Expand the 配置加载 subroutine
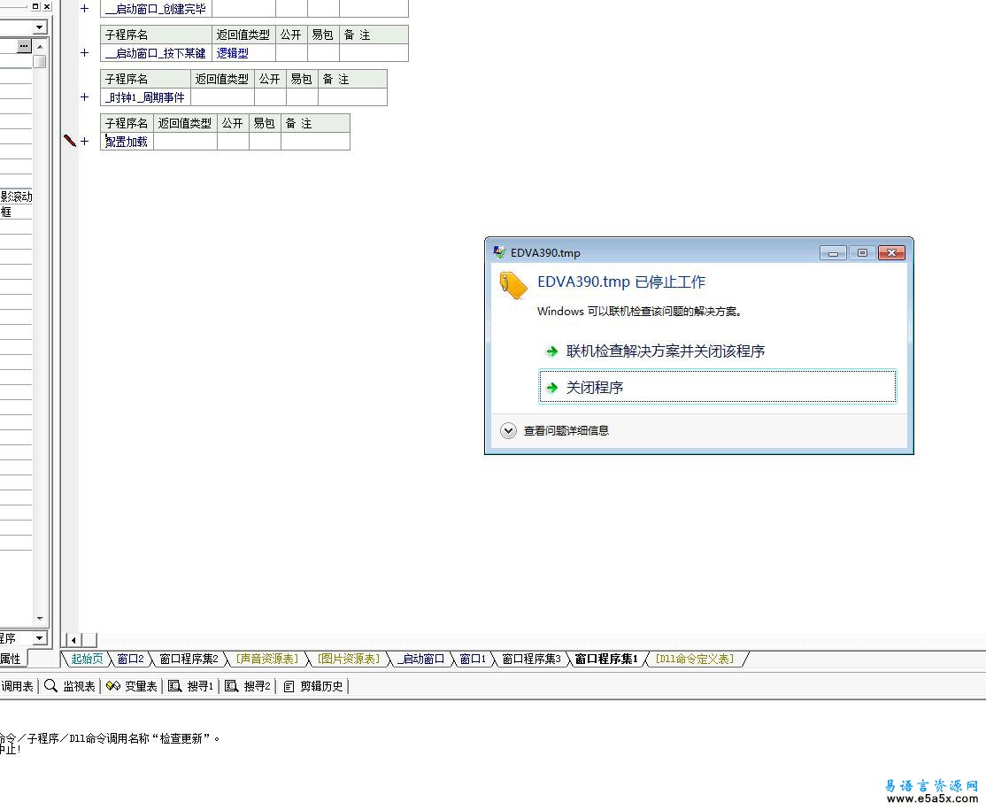 tap(85, 142)
